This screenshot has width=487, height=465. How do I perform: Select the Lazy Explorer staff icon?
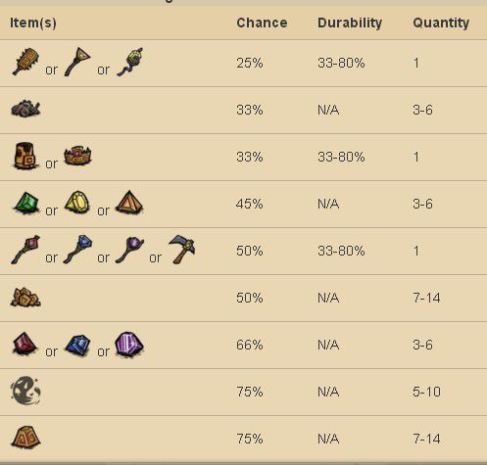pos(77,62)
